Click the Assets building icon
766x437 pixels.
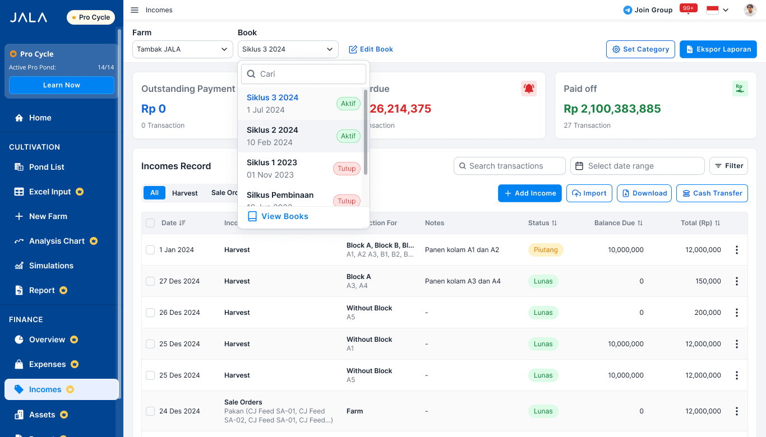pos(19,415)
